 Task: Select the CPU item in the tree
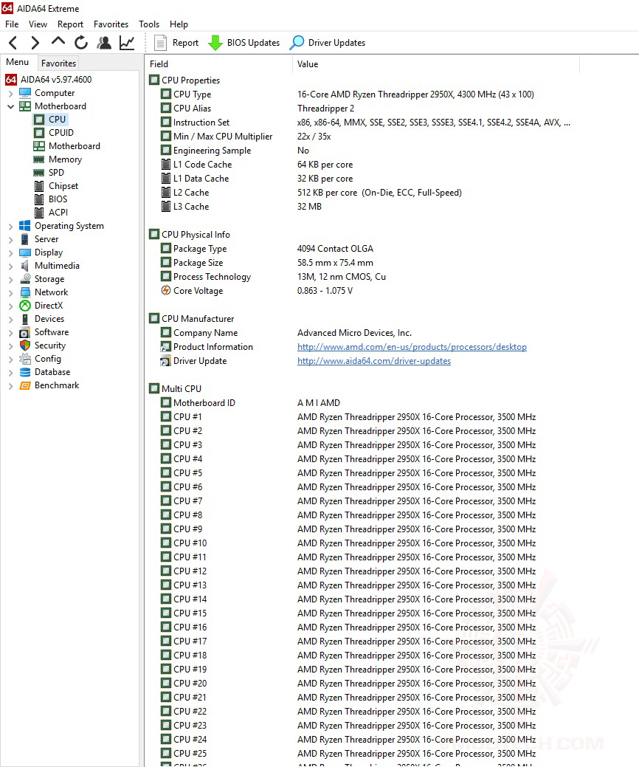[57, 120]
